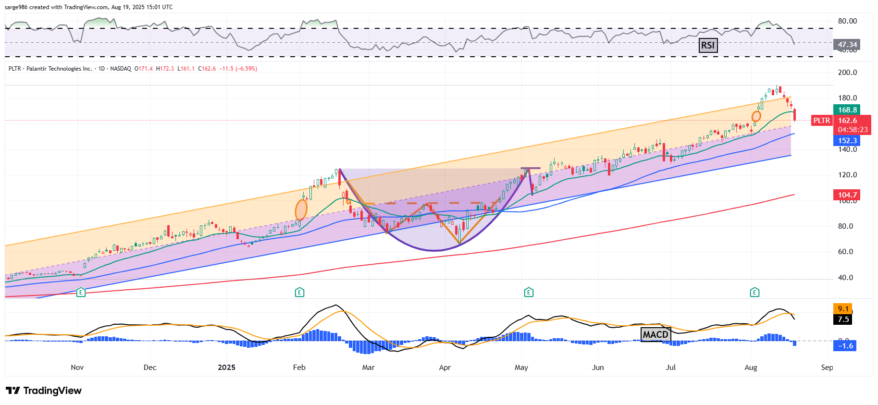Click the blue -1.6 histogram value label

point(845,346)
